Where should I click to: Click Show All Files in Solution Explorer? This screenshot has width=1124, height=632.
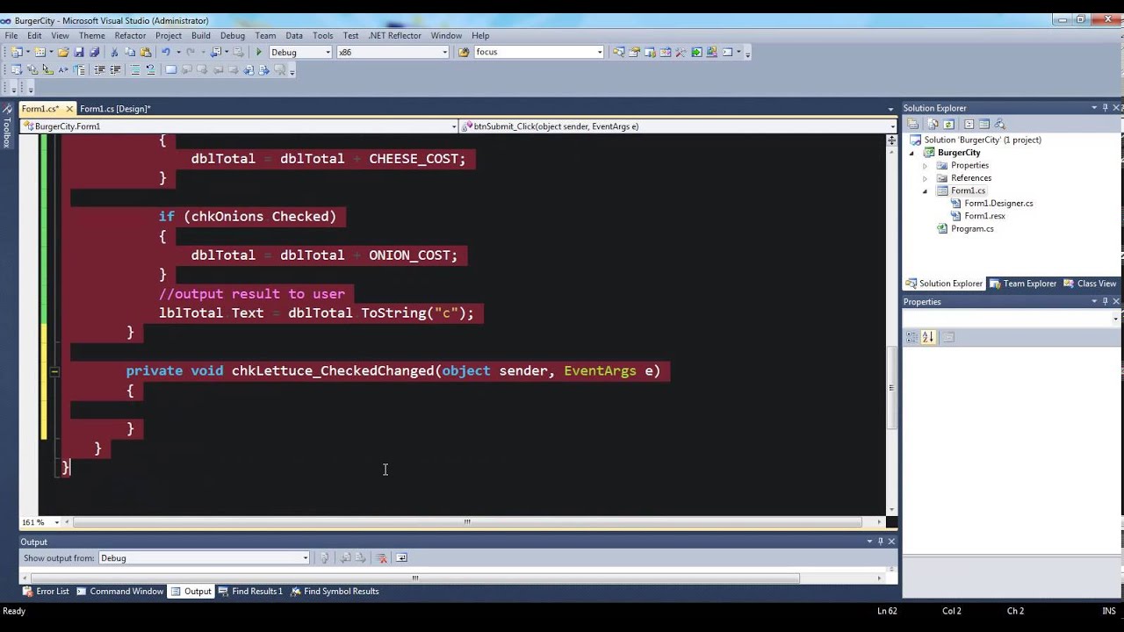[x=933, y=124]
